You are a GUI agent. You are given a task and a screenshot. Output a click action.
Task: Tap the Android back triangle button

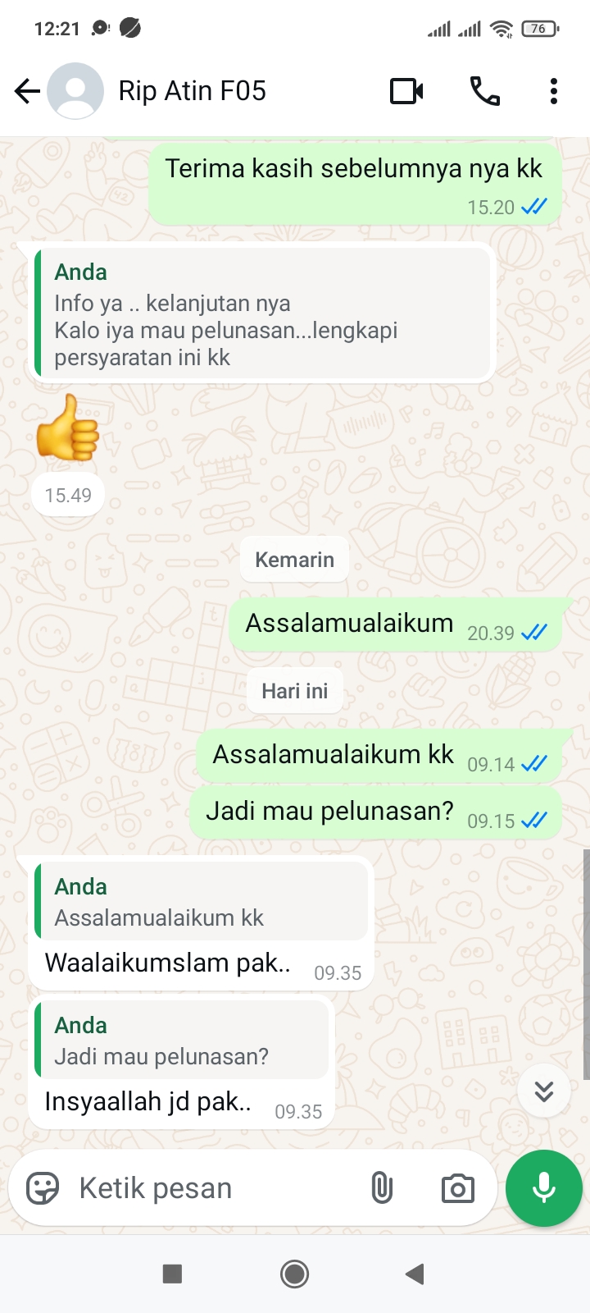pyautogui.click(x=415, y=1274)
